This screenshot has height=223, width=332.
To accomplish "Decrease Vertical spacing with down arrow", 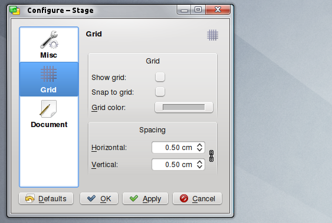I will (199, 167).
